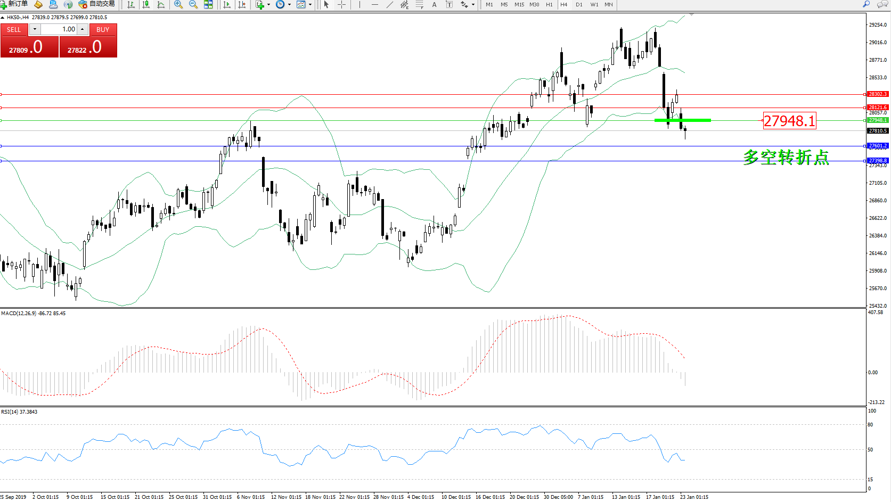Viewport: 891px width, 502px height.
Task: Switch to the M15 timeframe
Action: pyautogui.click(x=519, y=4)
